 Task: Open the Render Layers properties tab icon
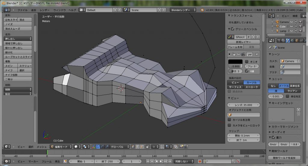pyautogui.click(x=283, y=41)
